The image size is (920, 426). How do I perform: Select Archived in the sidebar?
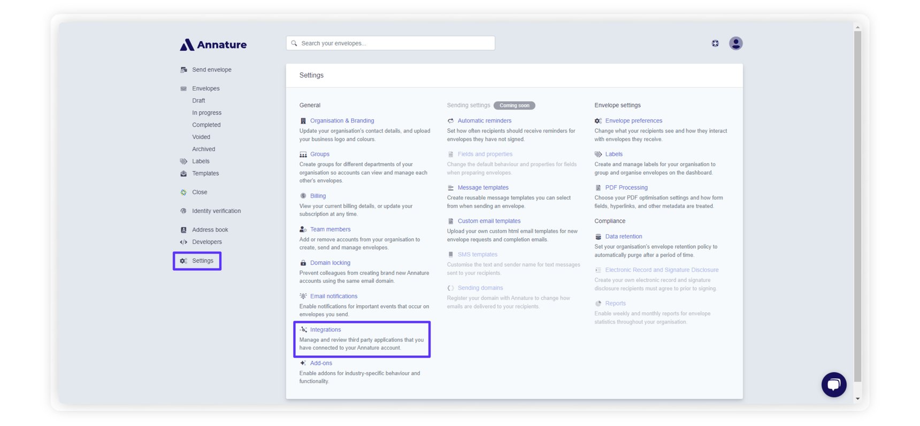(x=203, y=149)
